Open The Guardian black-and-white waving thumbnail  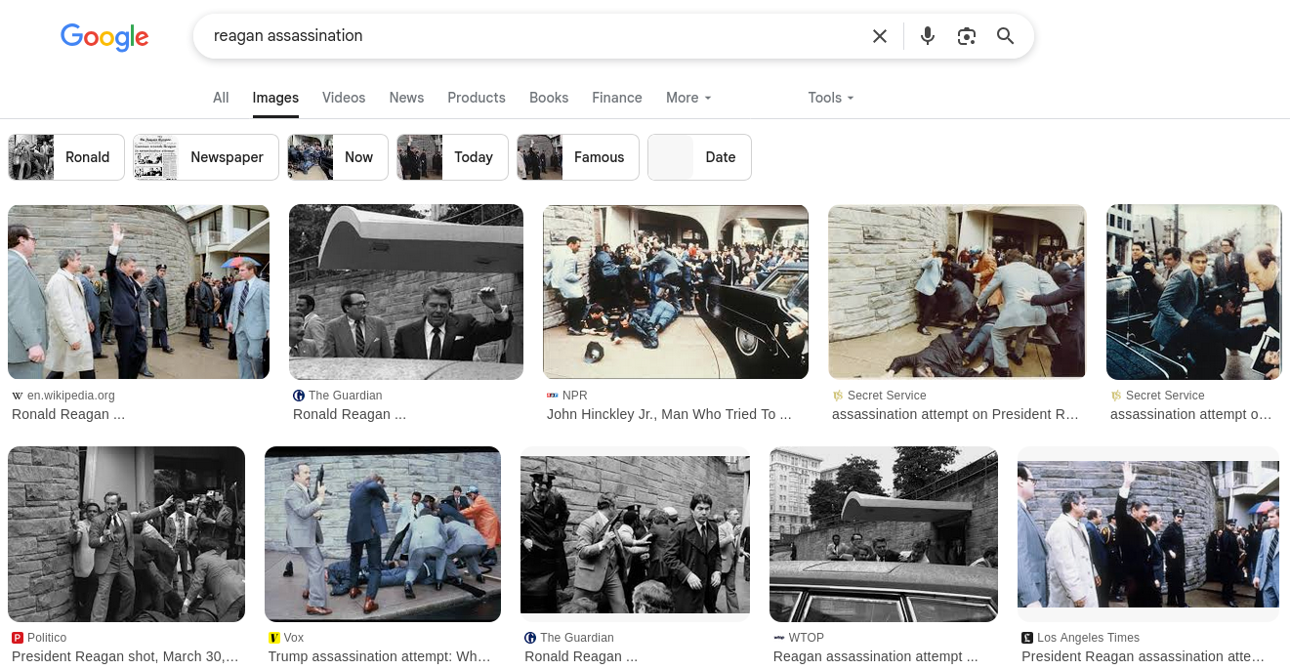pyautogui.click(x=406, y=292)
